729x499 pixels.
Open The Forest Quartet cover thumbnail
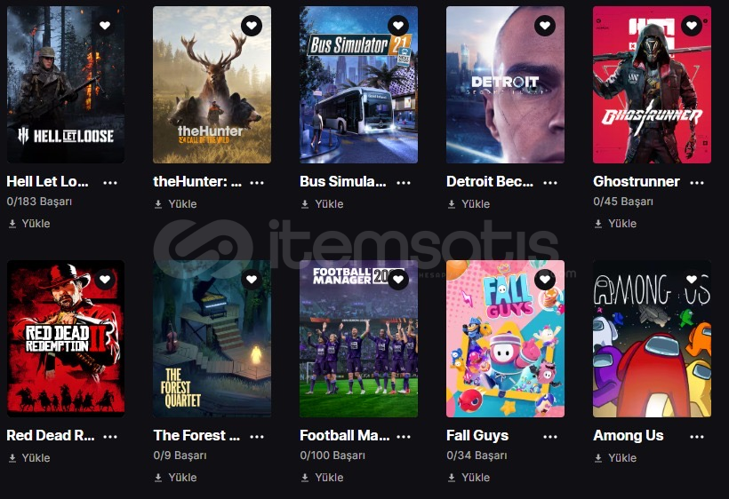(212, 338)
